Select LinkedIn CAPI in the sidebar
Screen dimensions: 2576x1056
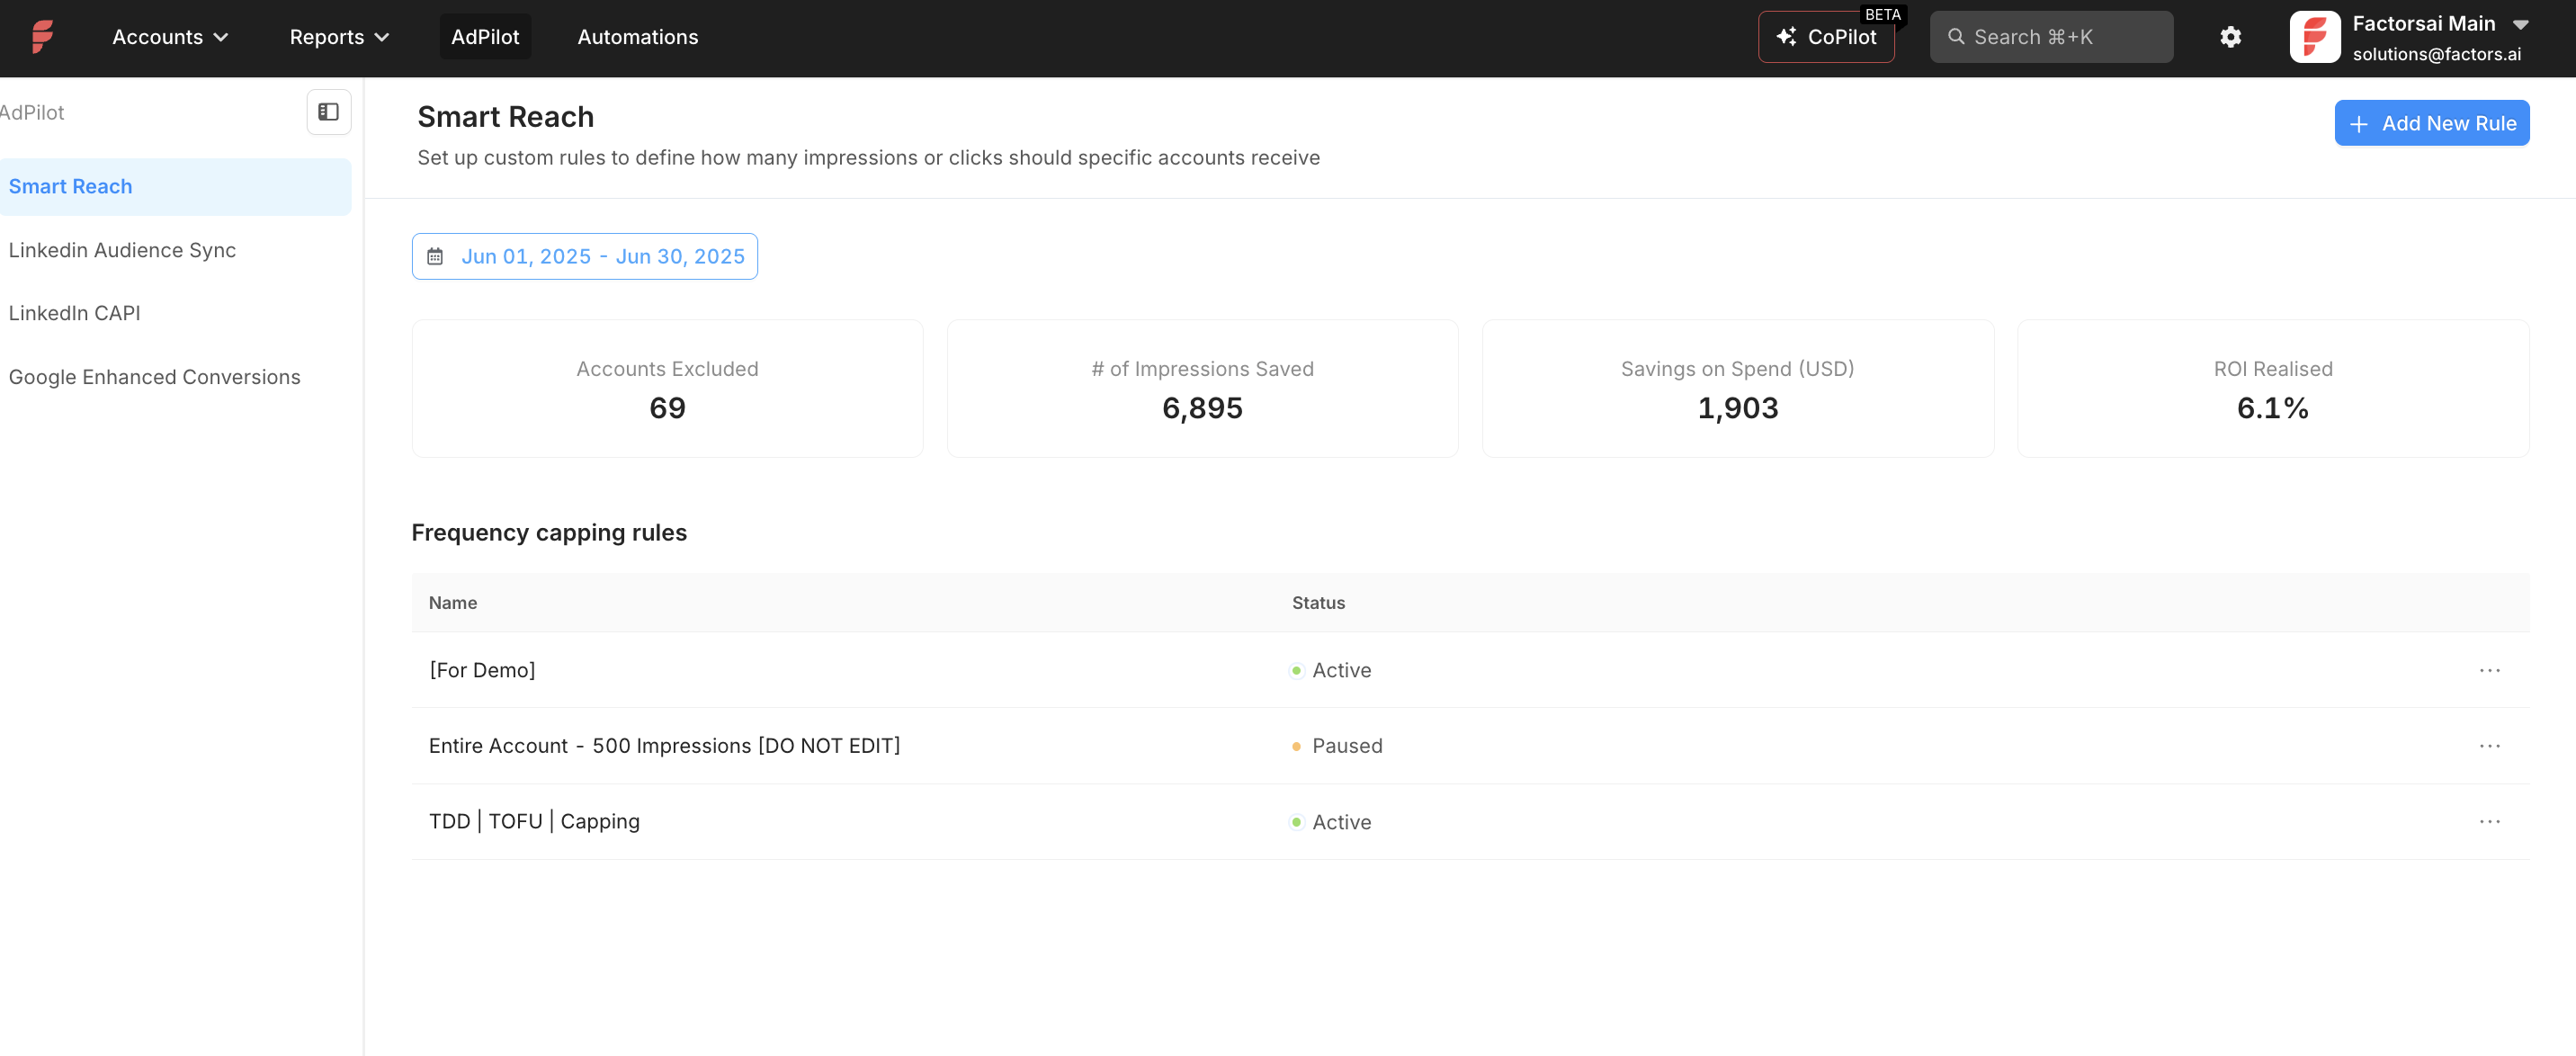74,312
